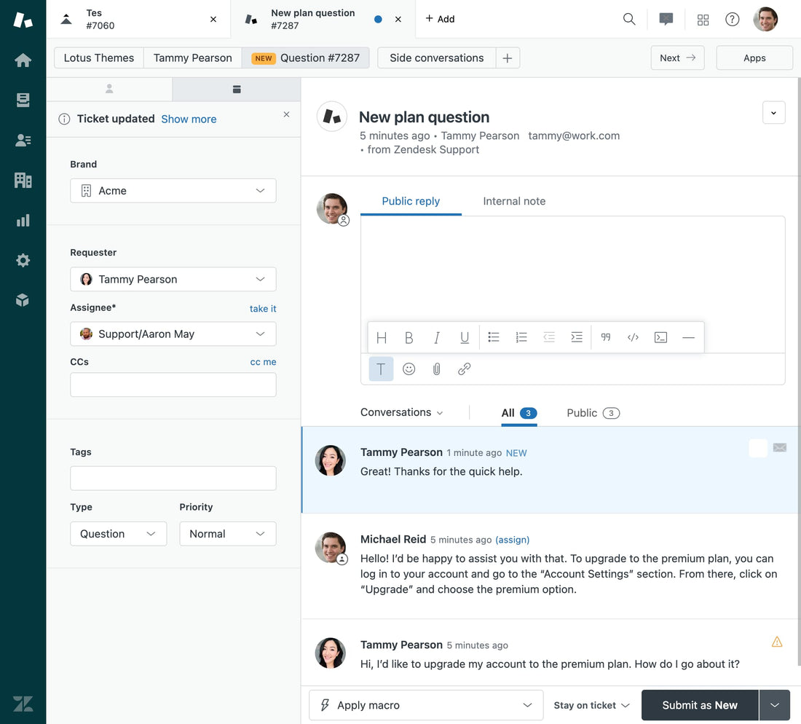This screenshot has width=801, height=724.
Task: Toggle heading style in formatting toolbar
Action: point(382,337)
